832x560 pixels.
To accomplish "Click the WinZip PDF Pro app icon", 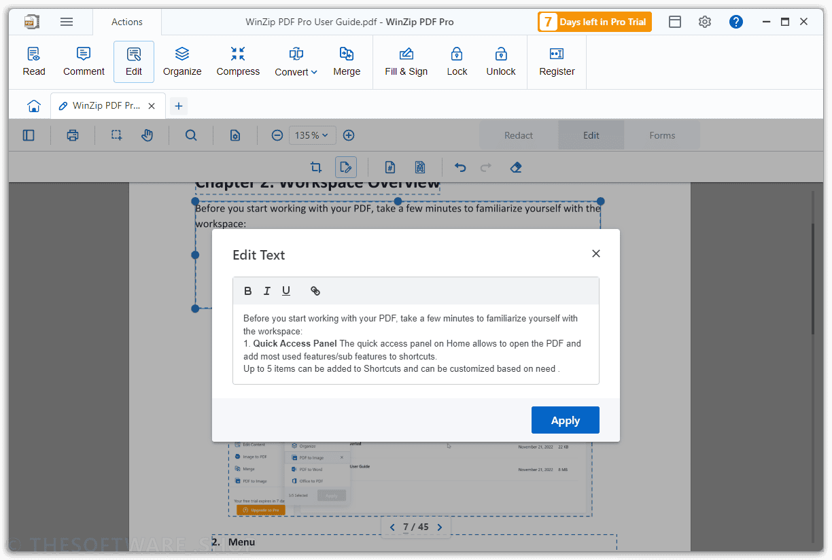I will coord(31,22).
